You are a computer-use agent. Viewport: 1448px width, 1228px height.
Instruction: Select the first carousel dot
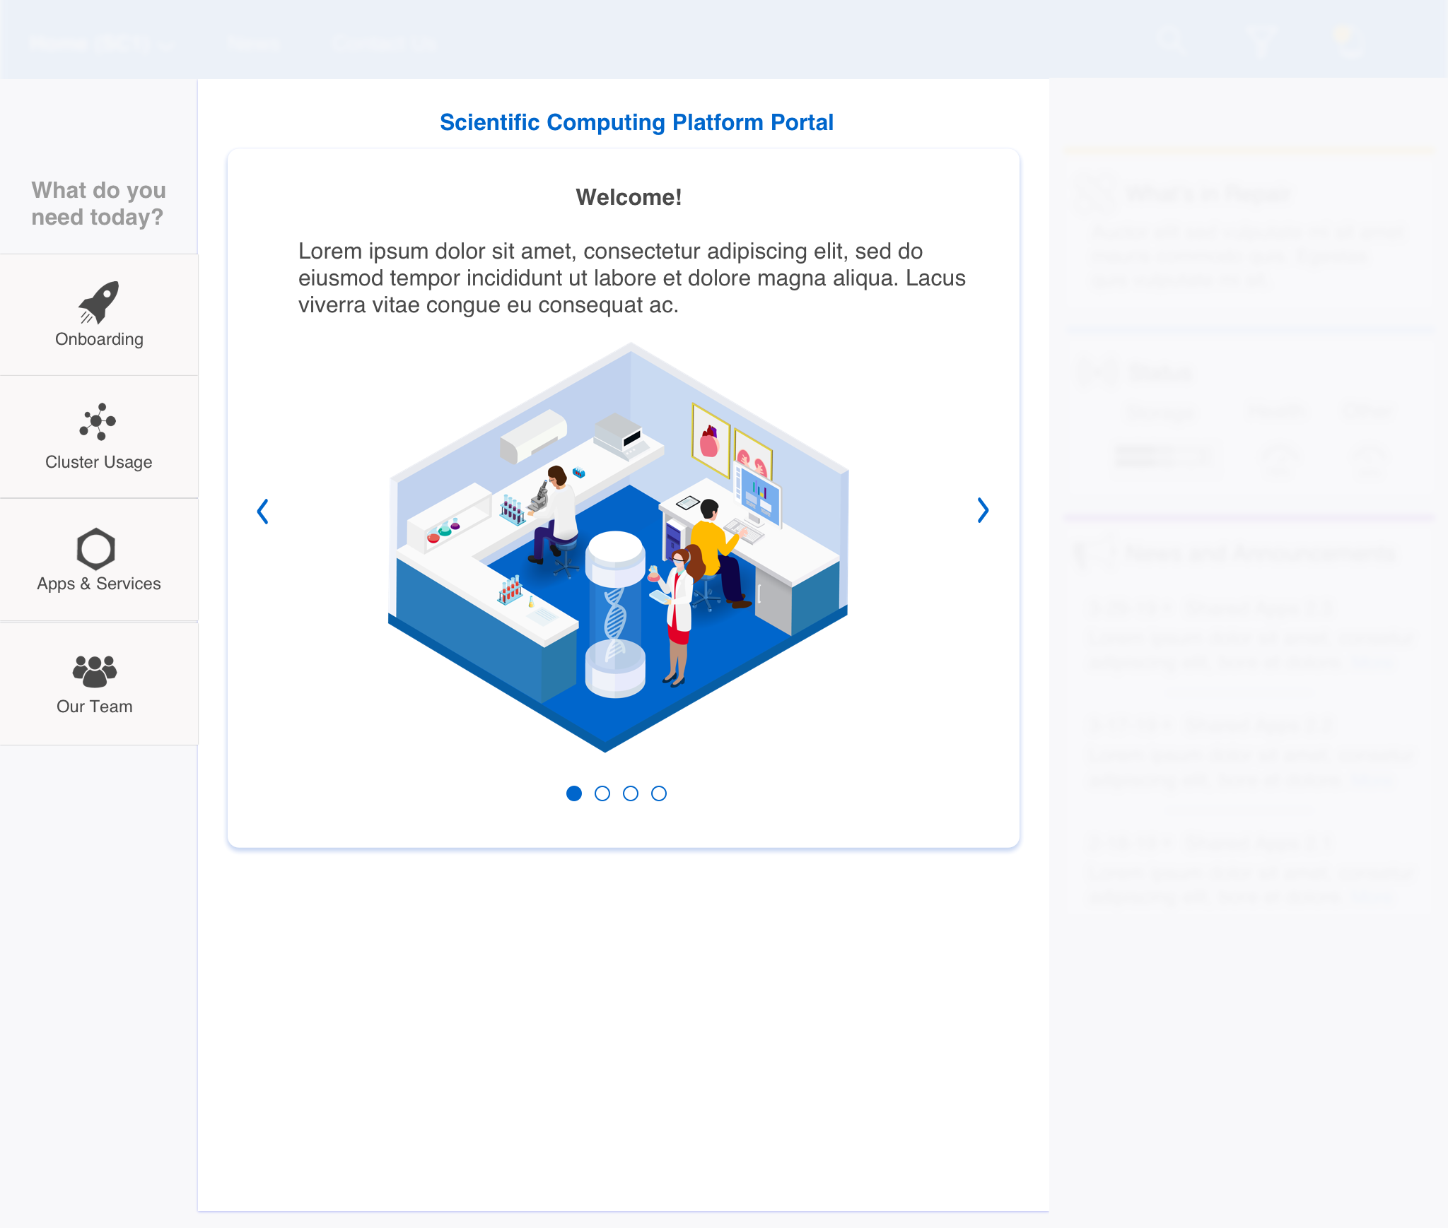574,793
